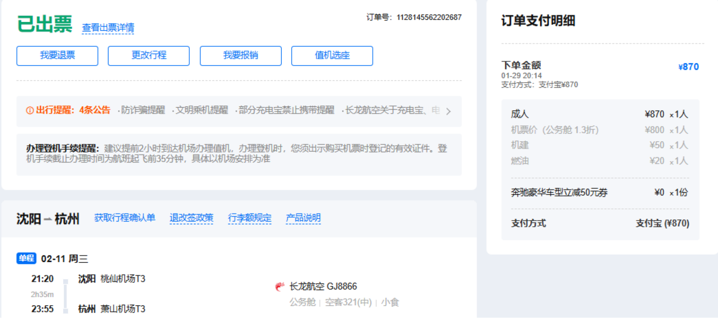The height and width of the screenshot is (318, 718).
Task: Click the Loong Air airline logo
Action: (x=279, y=287)
